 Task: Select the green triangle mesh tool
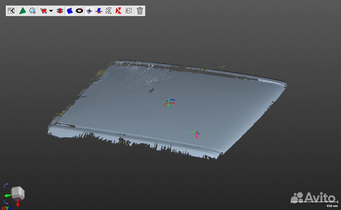(22, 10)
